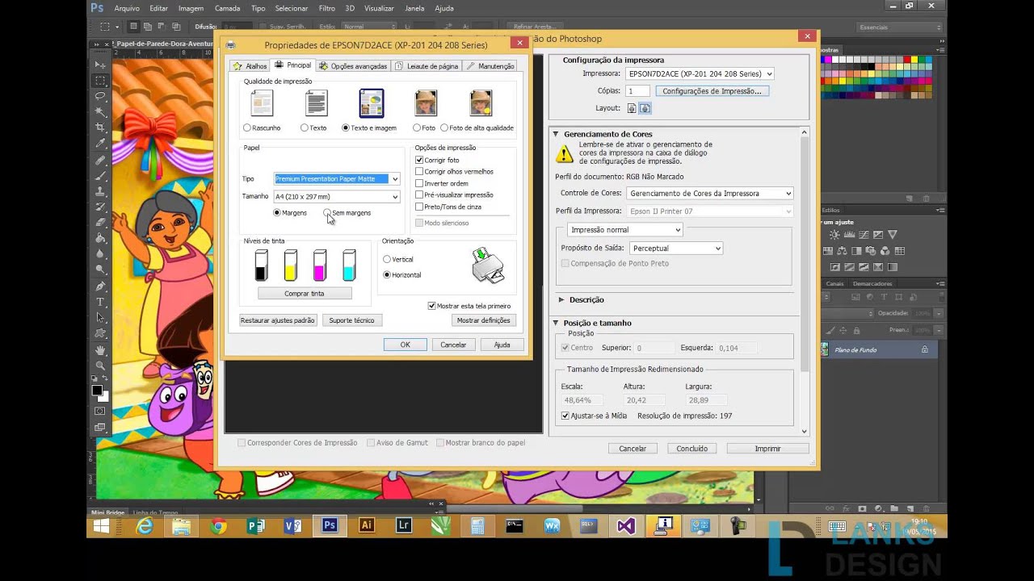Select the Hand tool
1034x581 pixels.
pos(100,350)
